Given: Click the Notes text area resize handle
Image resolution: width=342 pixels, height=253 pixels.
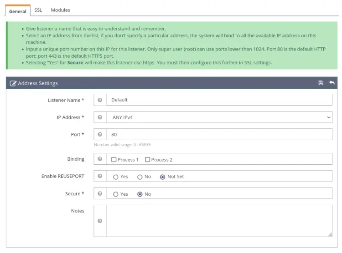Looking at the screenshot, I should pos(330,234).
